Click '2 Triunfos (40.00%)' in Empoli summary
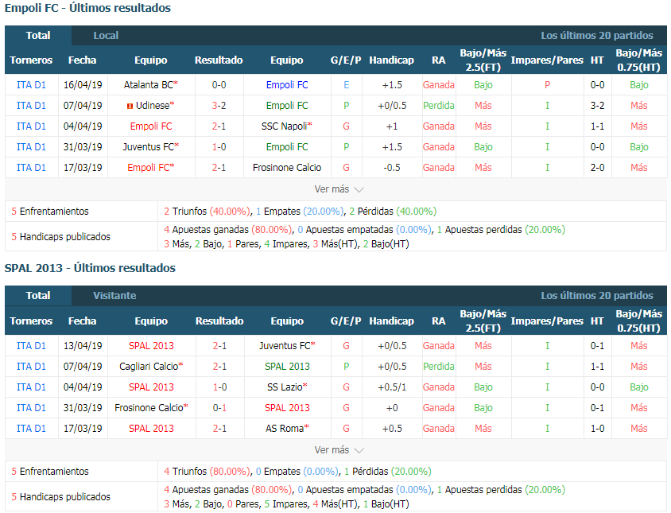 (208, 211)
